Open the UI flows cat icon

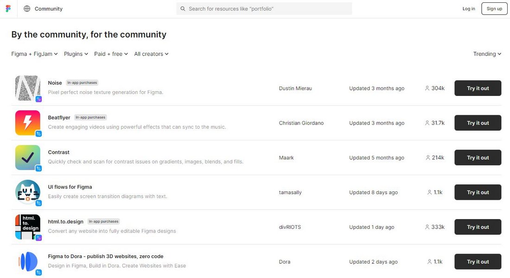point(28,192)
